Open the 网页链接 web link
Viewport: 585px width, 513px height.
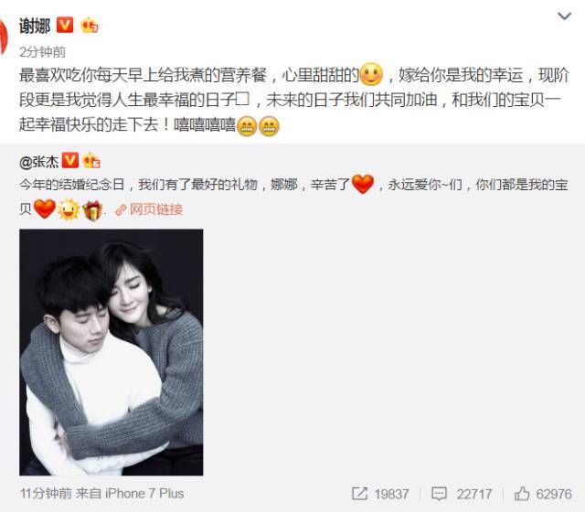(x=156, y=209)
